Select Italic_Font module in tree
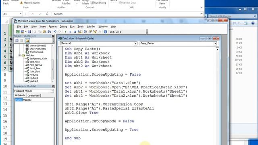The image size is (258, 145). click(35, 72)
